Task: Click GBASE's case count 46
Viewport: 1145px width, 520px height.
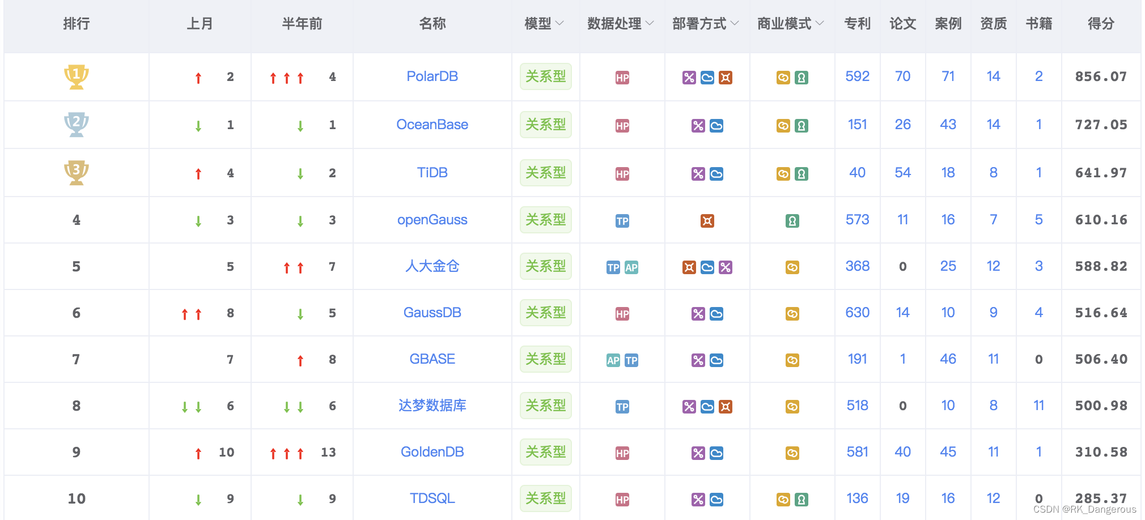Action: pos(948,359)
